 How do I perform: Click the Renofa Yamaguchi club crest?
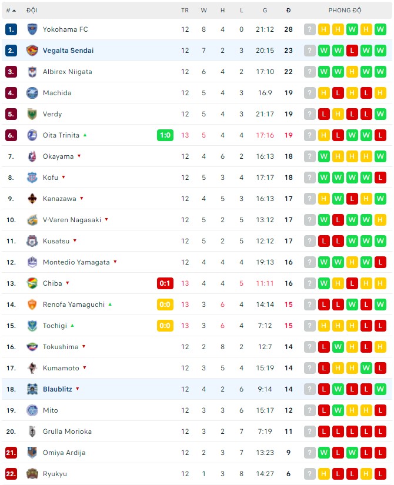click(32, 305)
